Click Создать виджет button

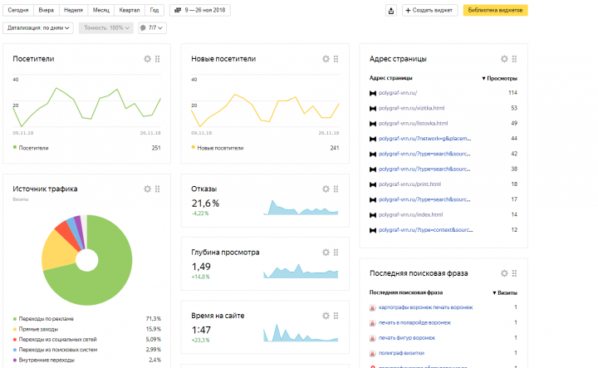(429, 10)
